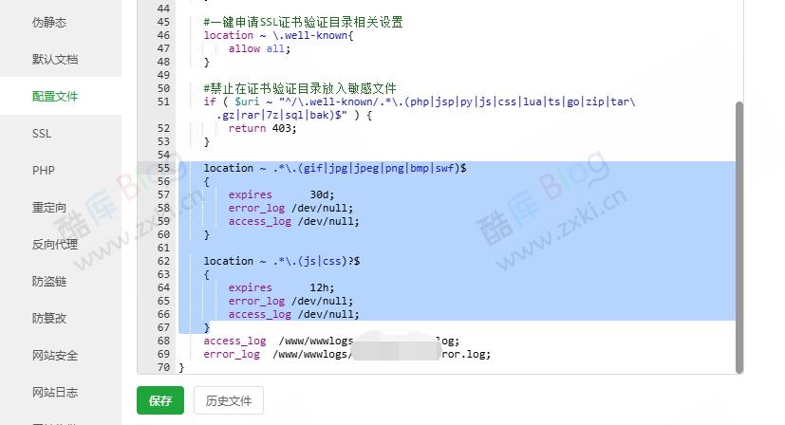Click the 'expires 12h;' line
This screenshot has height=425, width=785.
coord(281,287)
